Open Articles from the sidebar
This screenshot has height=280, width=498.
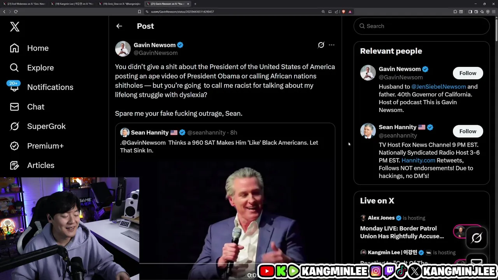(x=41, y=165)
